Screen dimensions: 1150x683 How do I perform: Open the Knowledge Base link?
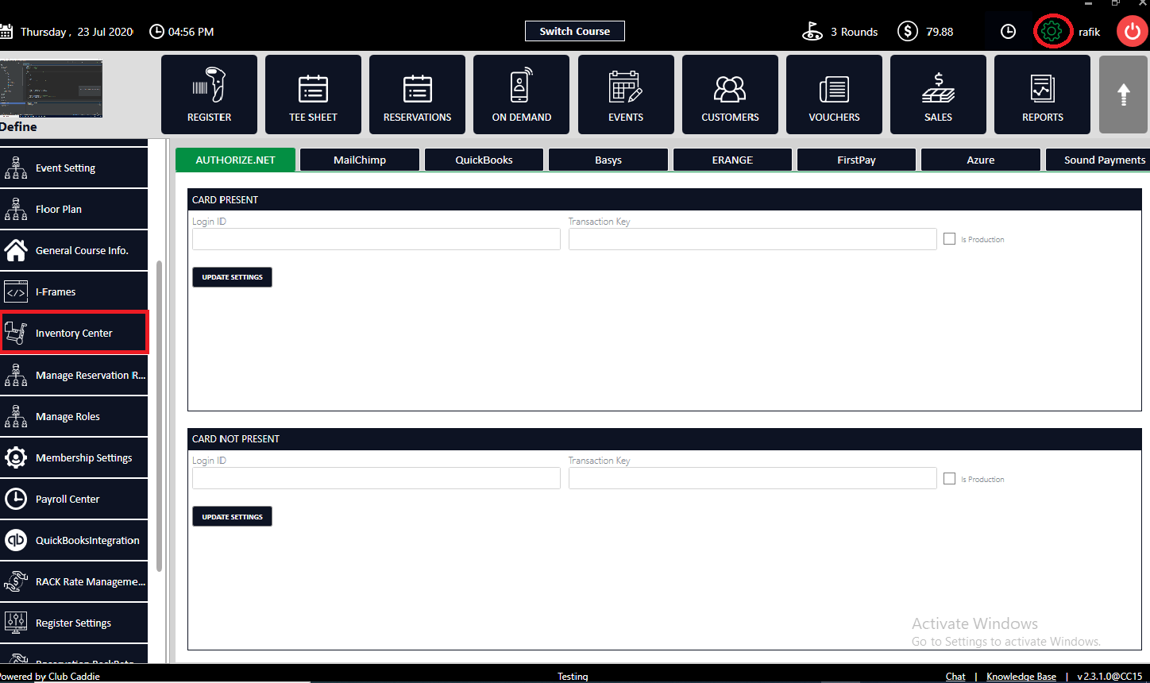tap(1021, 677)
